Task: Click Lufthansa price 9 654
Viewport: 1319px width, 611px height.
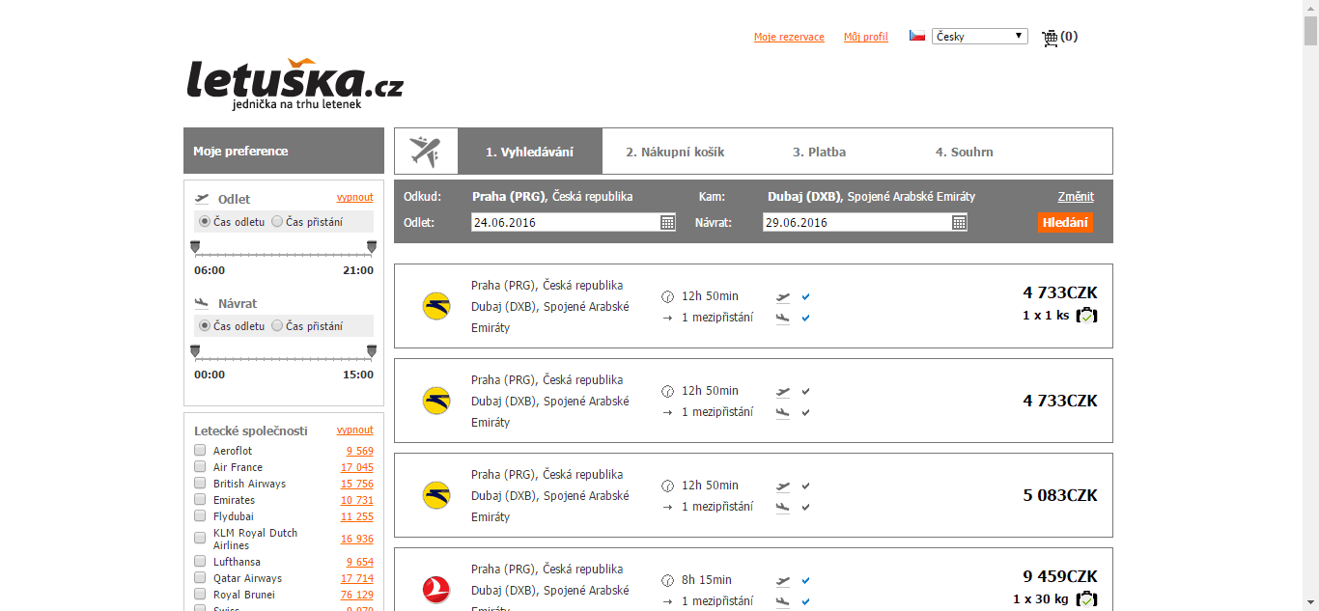Action: click(x=360, y=562)
